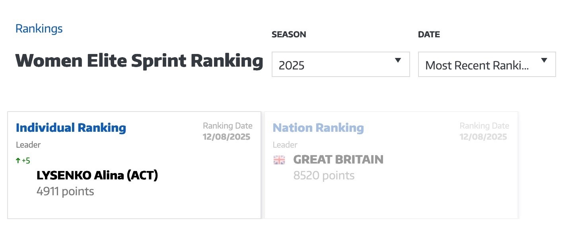572x231 pixels.
Task: Click the Rankings breadcrumb link
Action: [39, 29]
